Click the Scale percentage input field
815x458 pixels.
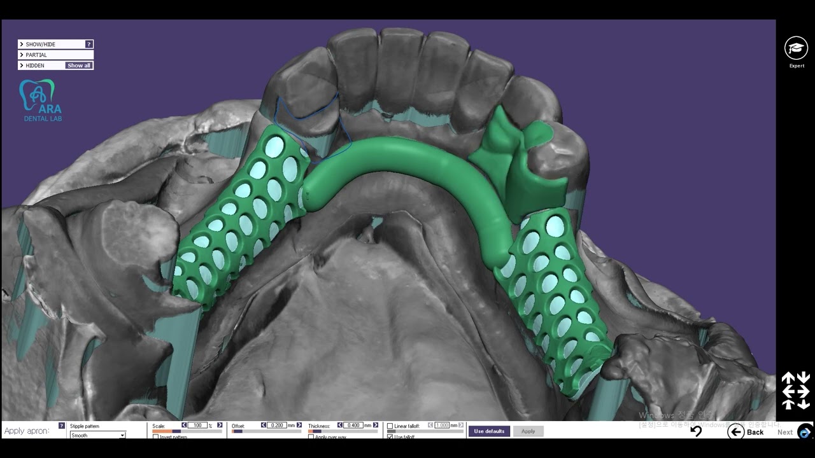197,425
